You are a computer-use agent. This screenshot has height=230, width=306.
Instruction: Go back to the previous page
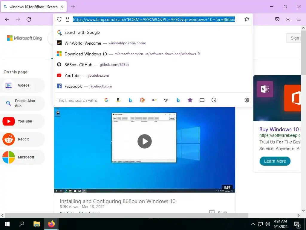point(7,19)
